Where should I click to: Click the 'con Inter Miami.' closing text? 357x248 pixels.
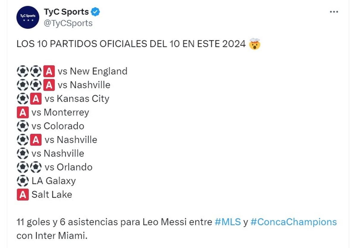coord(52,236)
